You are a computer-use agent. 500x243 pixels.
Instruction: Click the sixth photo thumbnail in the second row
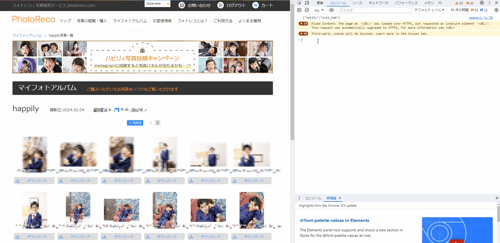[251, 210]
